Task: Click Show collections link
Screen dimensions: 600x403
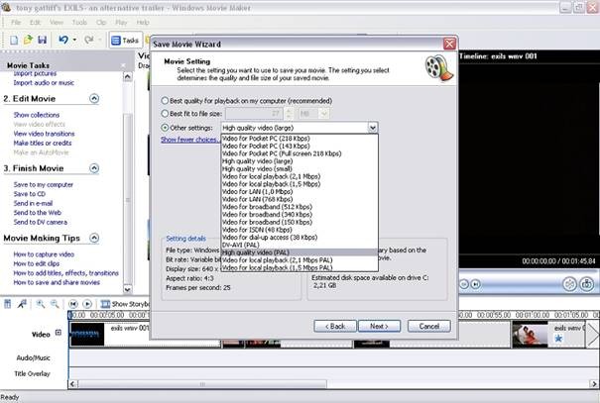Action: (x=37, y=115)
